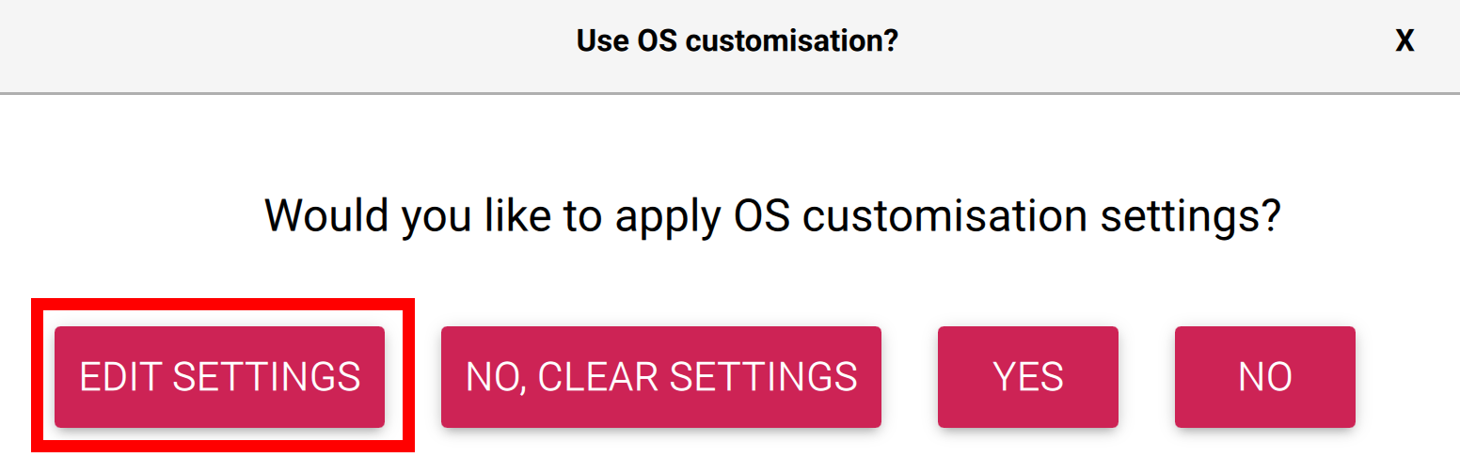Close the Use OS customisation dialog
Image resolution: width=1460 pixels, height=457 pixels.
click(x=1404, y=41)
